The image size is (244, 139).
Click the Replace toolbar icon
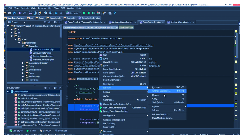coord(50,13)
